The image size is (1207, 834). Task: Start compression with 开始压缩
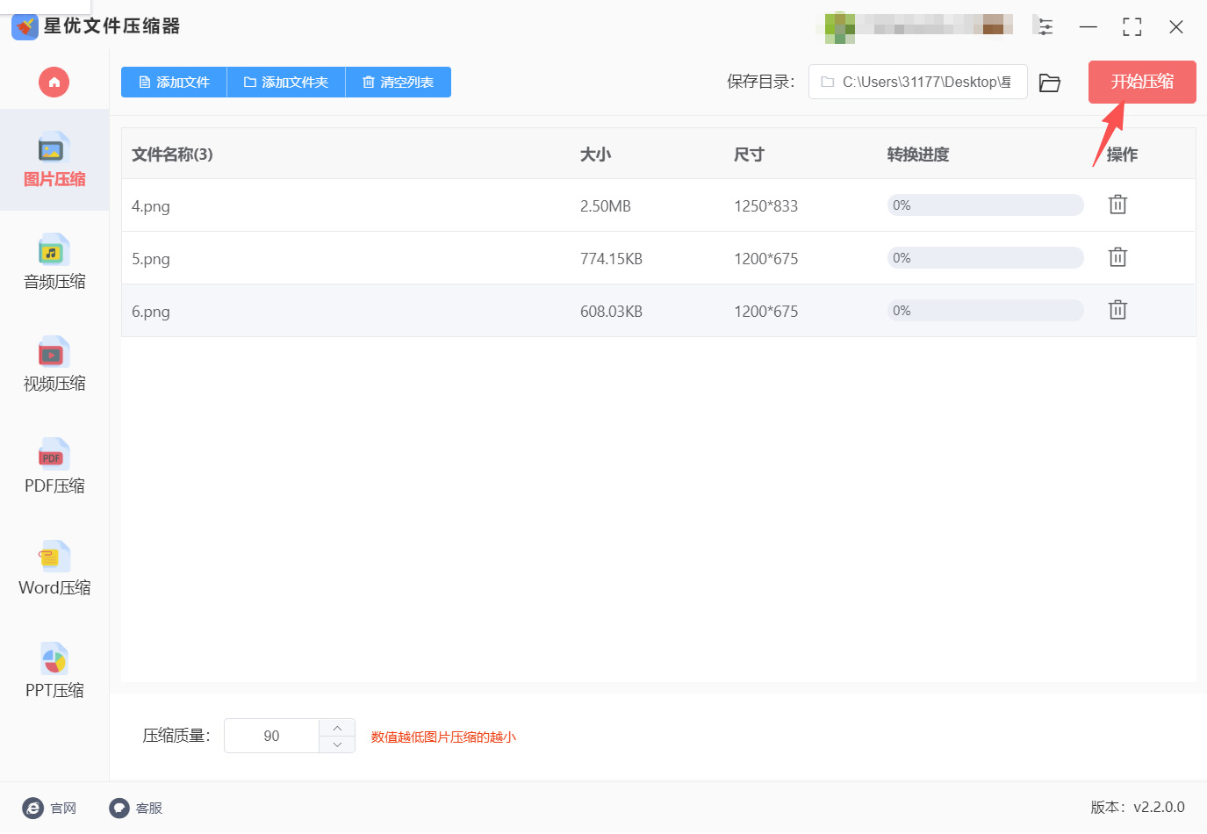1142,82
